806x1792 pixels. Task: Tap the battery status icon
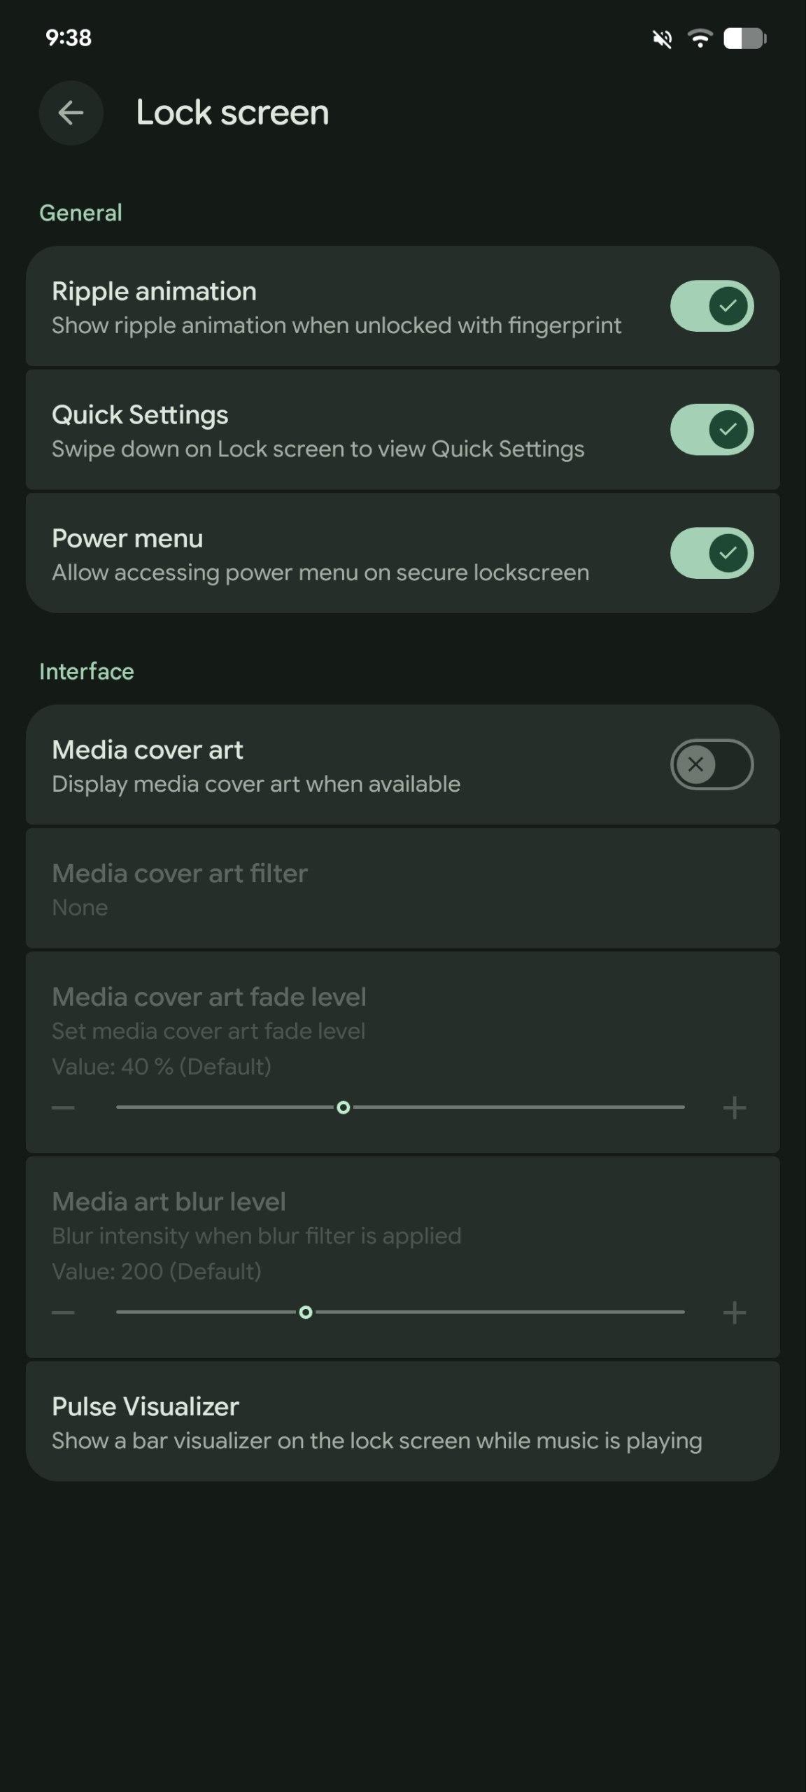pos(744,38)
